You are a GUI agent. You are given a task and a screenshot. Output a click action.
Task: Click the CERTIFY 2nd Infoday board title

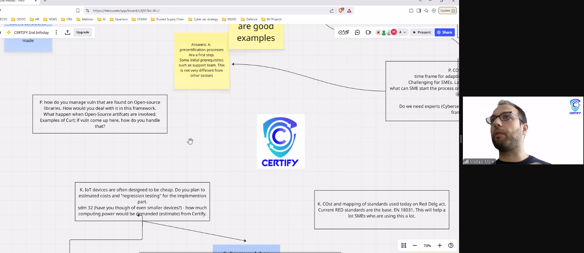click(31, 33)
